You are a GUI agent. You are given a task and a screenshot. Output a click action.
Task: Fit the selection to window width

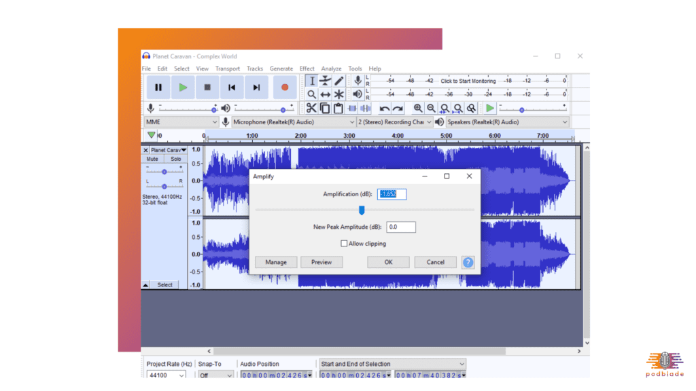[x=445, y=108]
